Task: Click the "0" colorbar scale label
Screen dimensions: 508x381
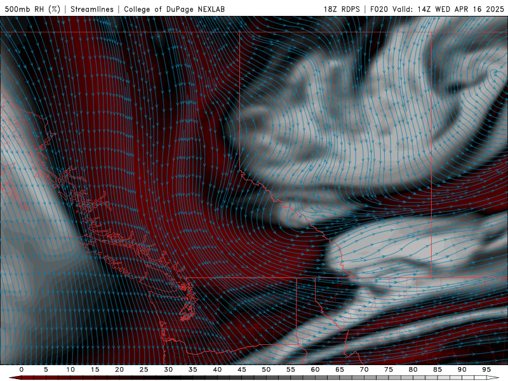Action: pyautogui.click(x=22, y=370)
